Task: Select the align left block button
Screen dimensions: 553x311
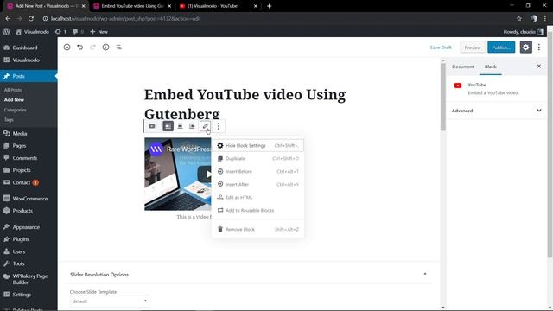Action: point(168,126)
